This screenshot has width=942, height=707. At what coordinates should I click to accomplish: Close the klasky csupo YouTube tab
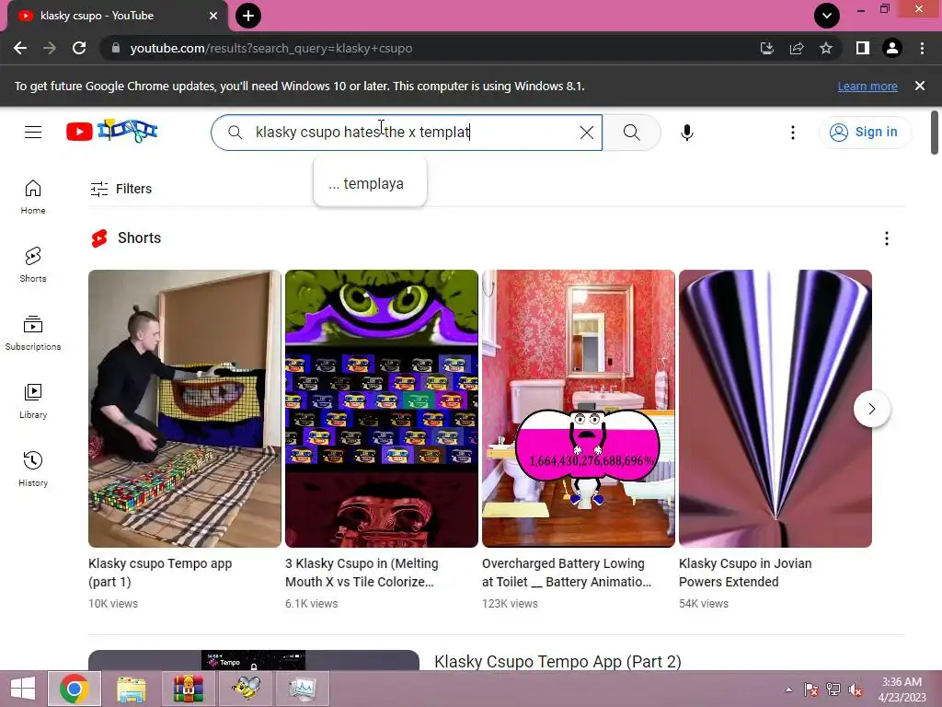coord(213,16)
